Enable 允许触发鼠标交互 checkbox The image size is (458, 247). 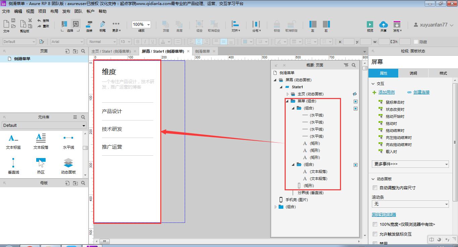[x=375, y=234]
